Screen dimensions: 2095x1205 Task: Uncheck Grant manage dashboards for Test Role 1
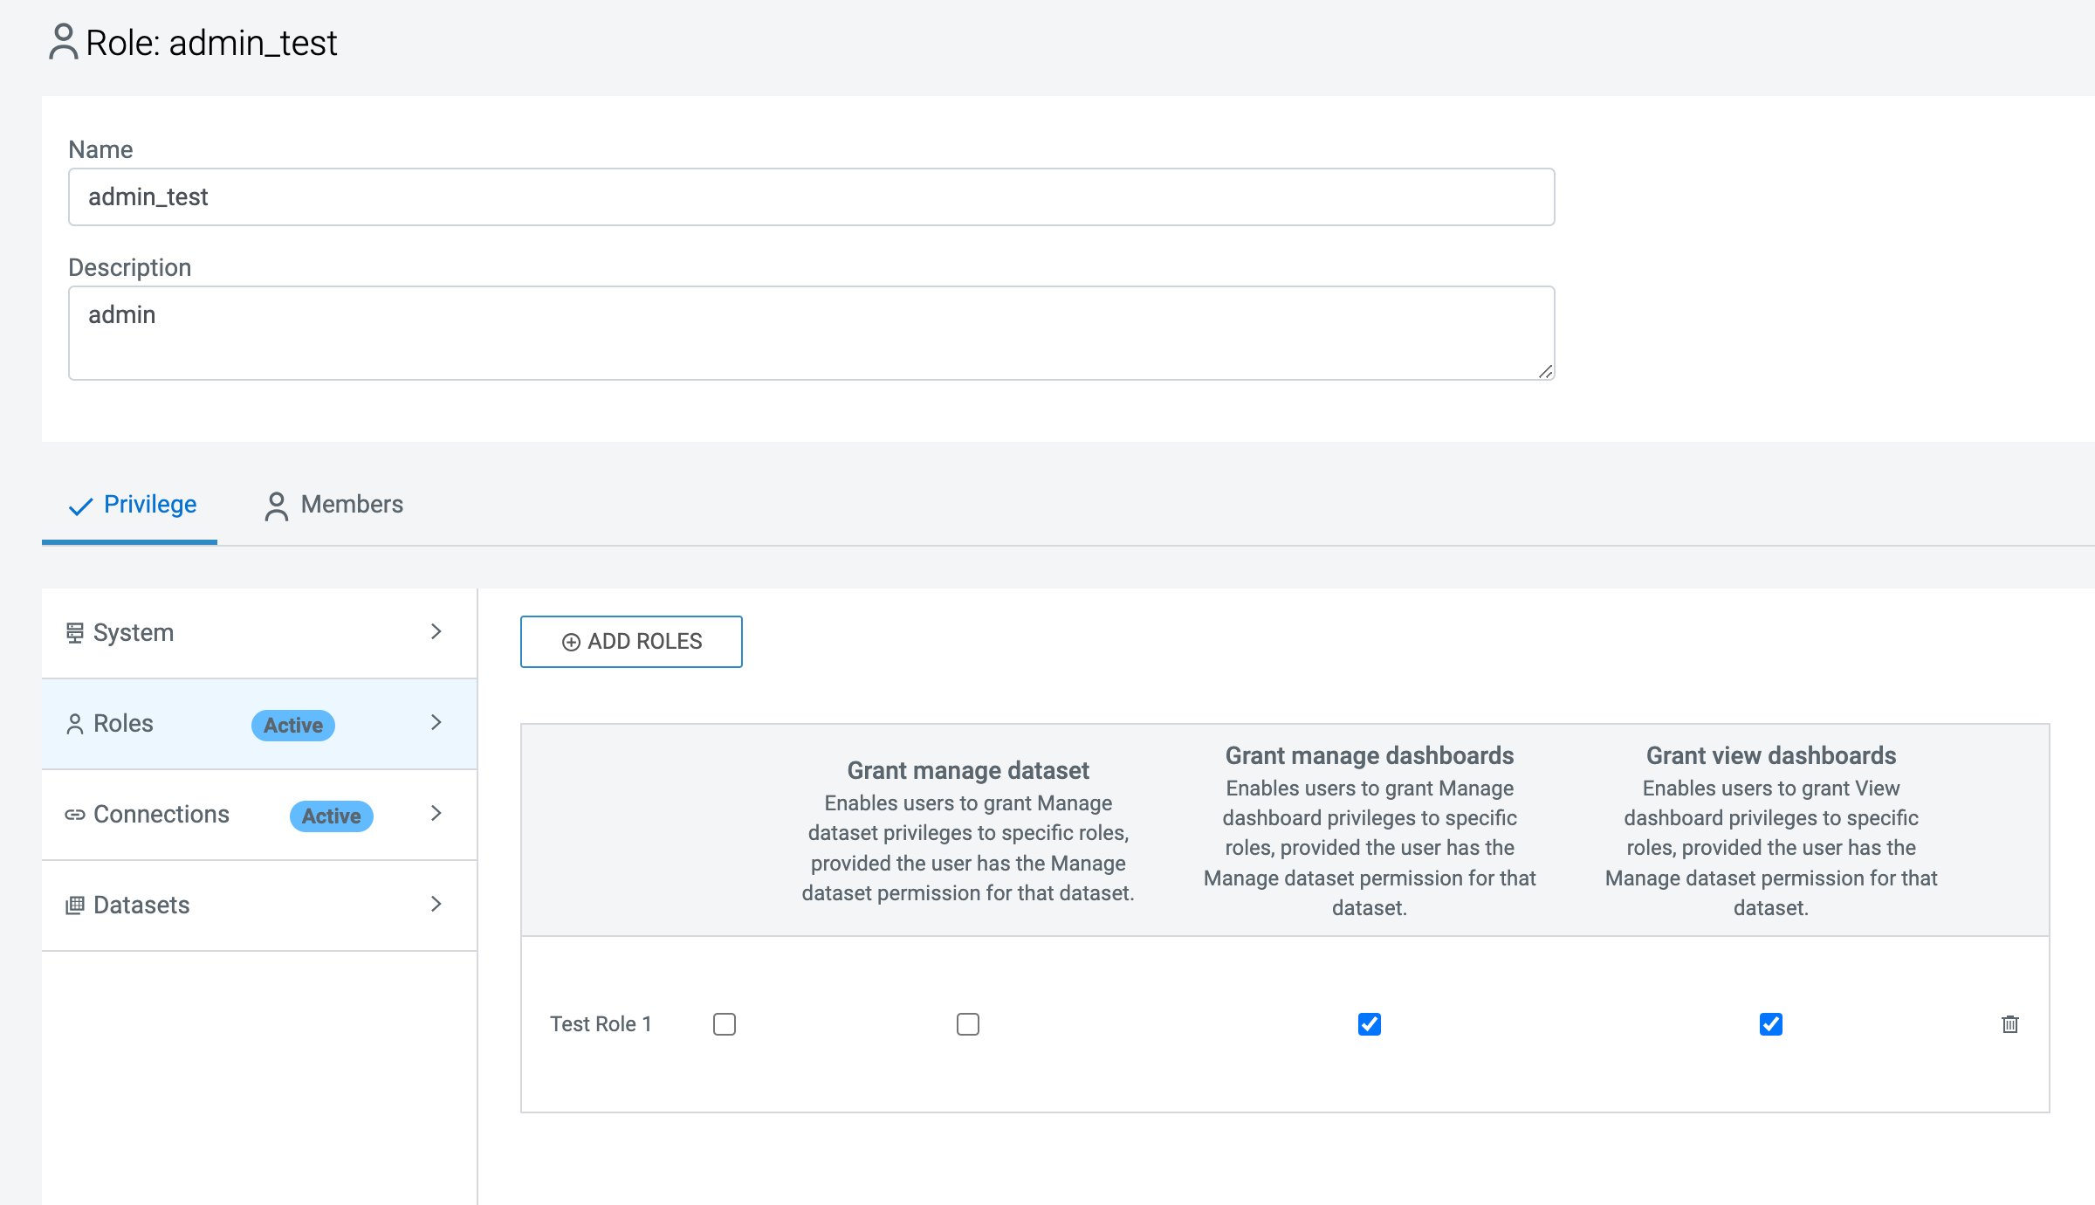(x=1370, y=1024)
